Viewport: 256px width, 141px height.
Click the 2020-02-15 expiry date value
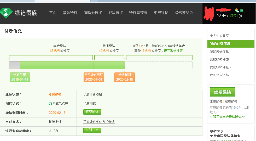(57, 113)
